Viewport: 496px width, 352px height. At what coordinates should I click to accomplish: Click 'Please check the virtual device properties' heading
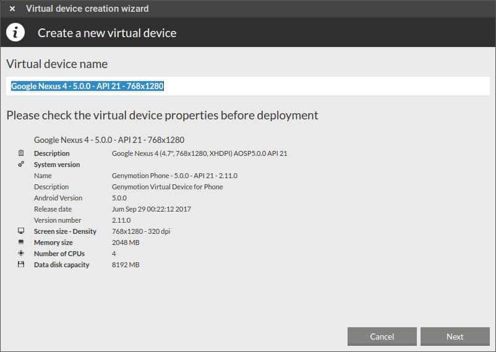click(162, 115)
